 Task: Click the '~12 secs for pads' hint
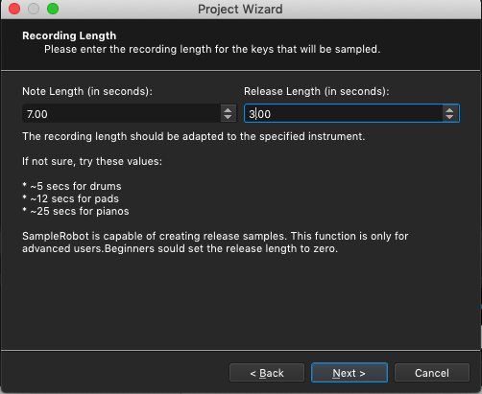(74, 198)
